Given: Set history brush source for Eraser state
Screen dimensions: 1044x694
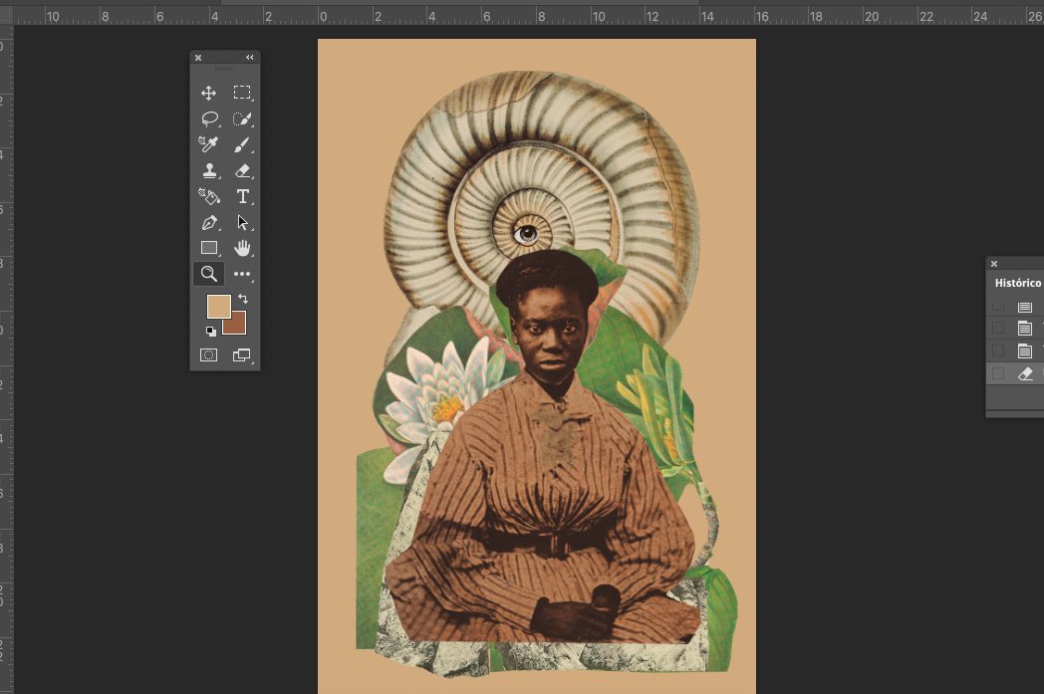Looking at the screenshot, I should tap(997, 374).
